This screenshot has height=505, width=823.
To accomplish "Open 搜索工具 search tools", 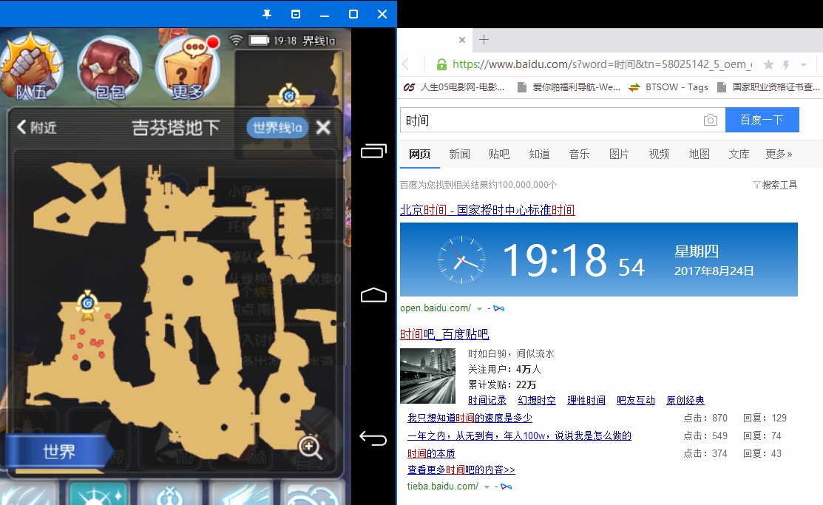I will (775, 185).
